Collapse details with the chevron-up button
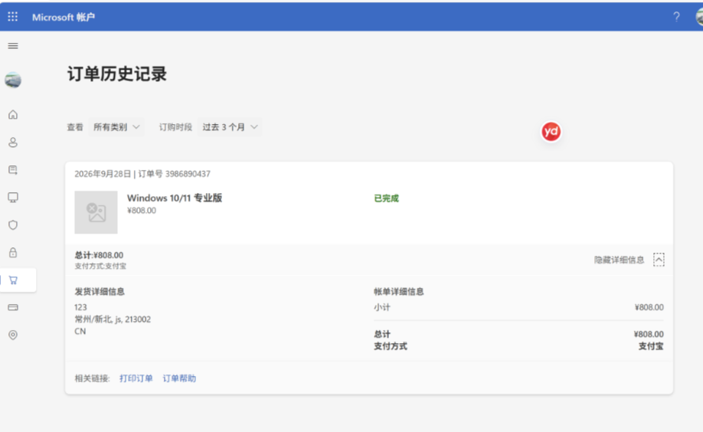Viewport: 703px width, 432px height. point(659,260)
